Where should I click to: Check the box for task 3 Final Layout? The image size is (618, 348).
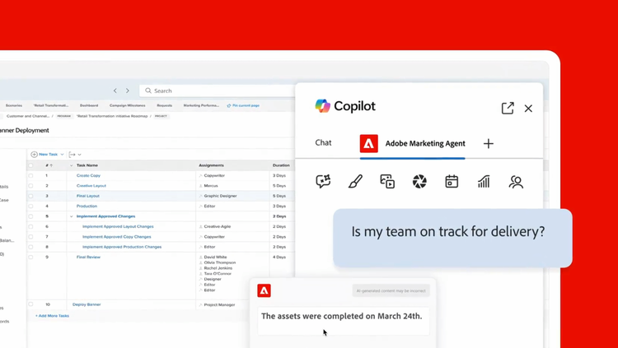coord(30,196)
